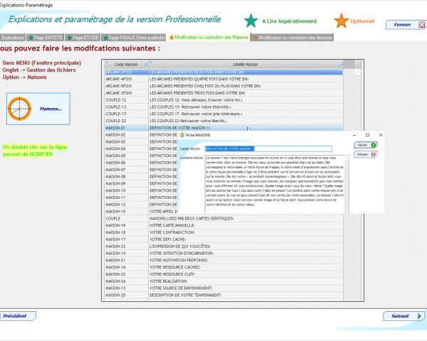Screen dimensions: 427x341
Task: Click the orange 'Optionnel' star icon
Action: [341, 21]
